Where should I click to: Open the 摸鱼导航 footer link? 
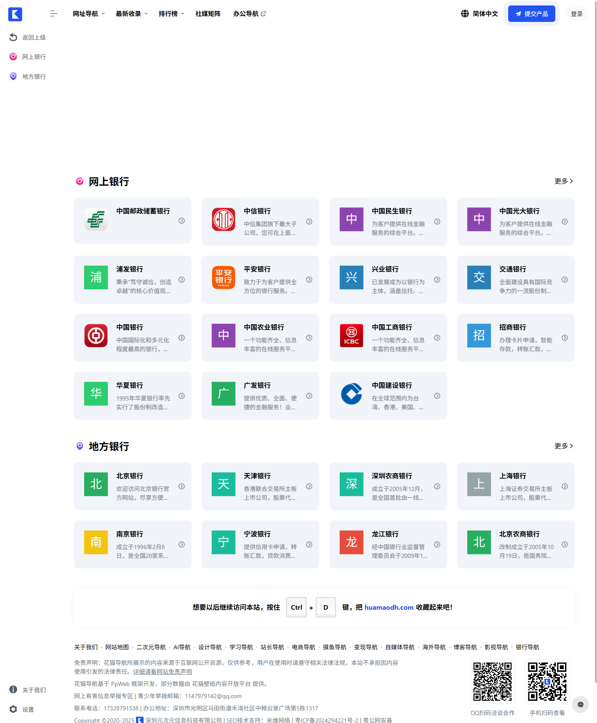click(x=335, y=647)
